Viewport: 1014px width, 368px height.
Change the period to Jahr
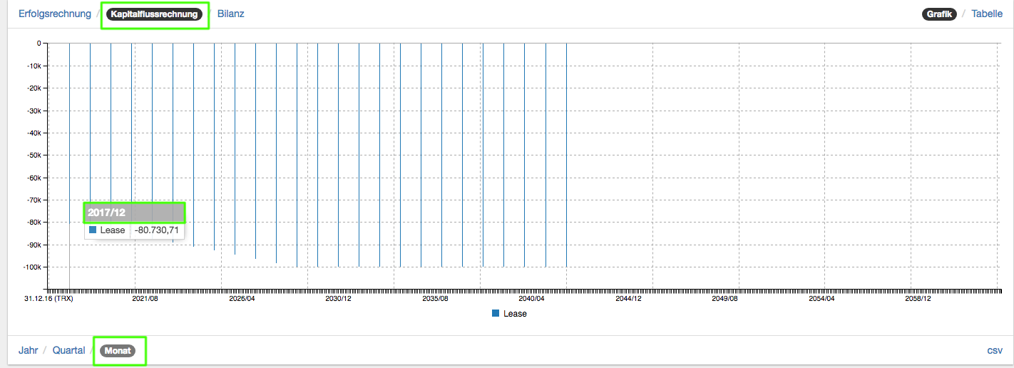[x=29, y=350]
